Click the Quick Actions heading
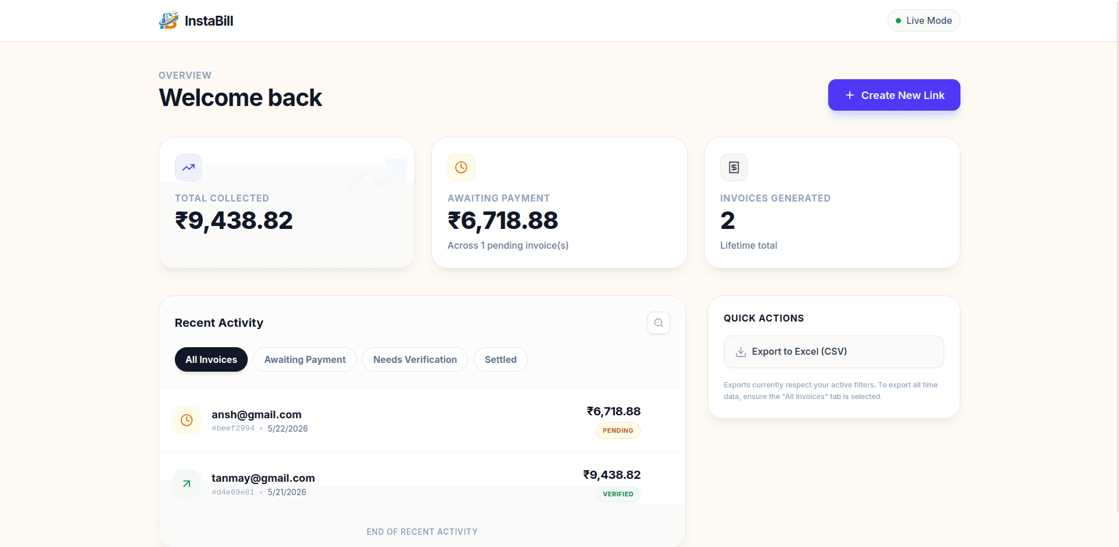This screenshot has width=1119, height=547. (x=763, y=318)
